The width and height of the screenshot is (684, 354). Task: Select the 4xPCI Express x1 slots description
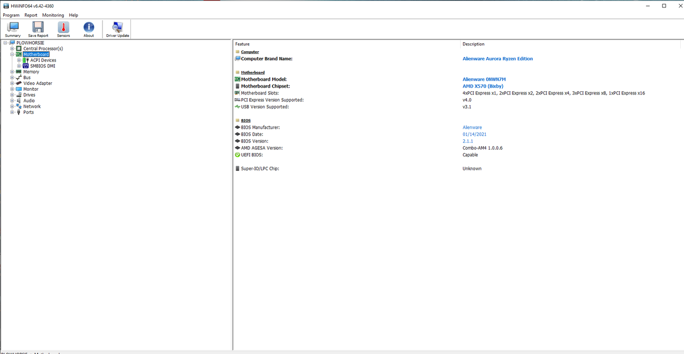(x=554, y=93)
